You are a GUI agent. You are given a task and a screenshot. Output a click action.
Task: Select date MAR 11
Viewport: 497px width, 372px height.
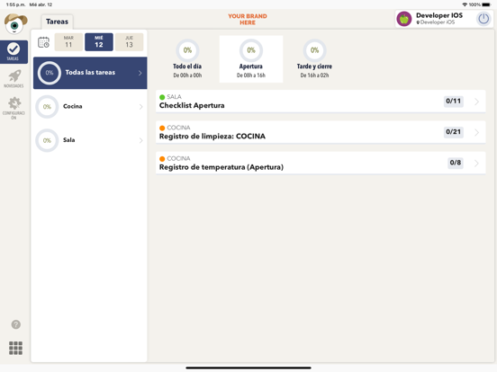point(68,41)
